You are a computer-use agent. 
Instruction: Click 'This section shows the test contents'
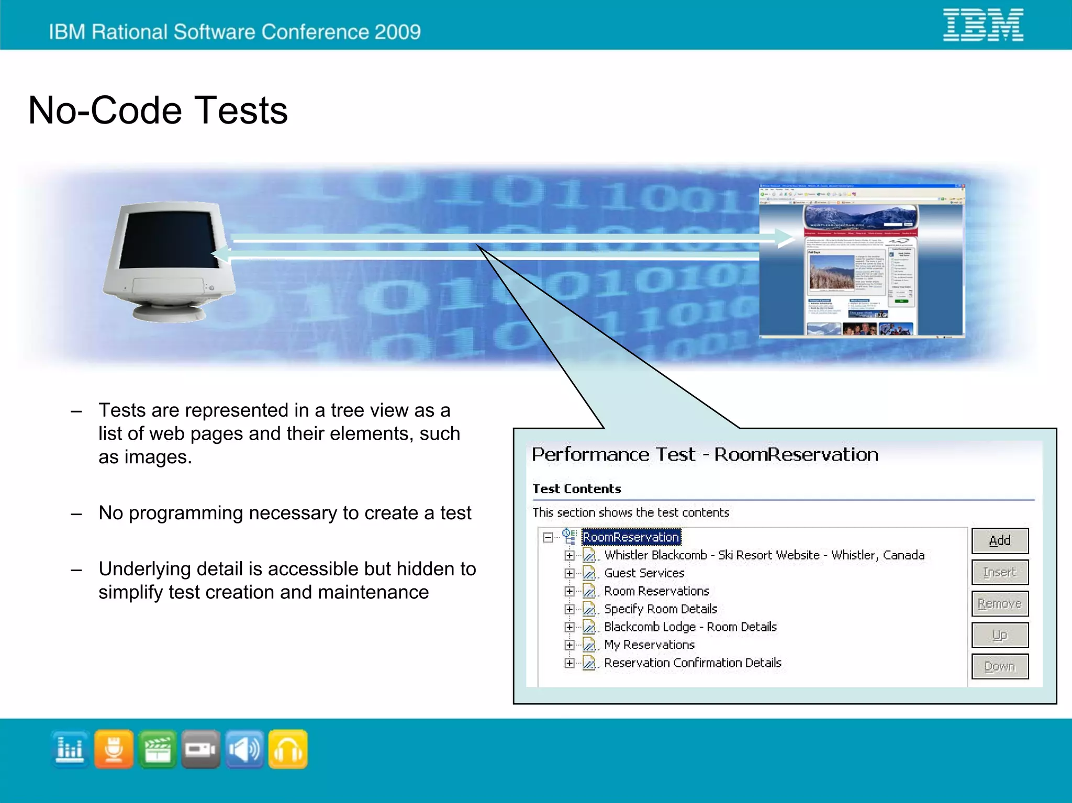pyautogui.click(x=631, y=512)
